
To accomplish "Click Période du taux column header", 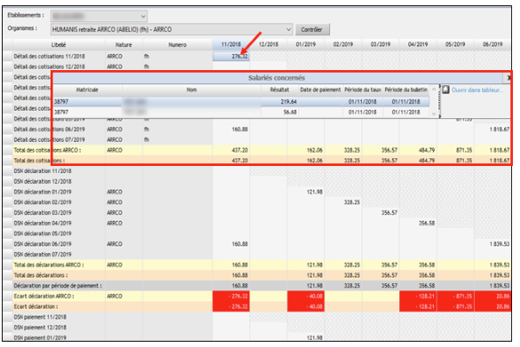I will click(x=363, y=90).
